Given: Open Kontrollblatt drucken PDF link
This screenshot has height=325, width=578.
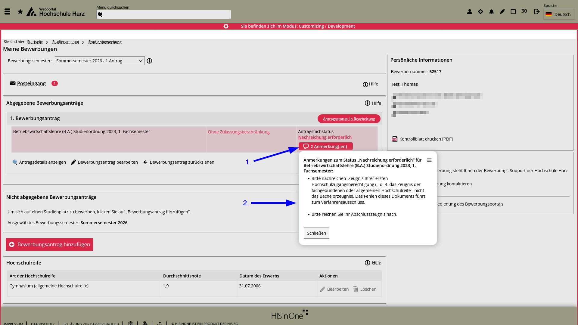Looking at the screenshot, I should (x=426, y=139).
